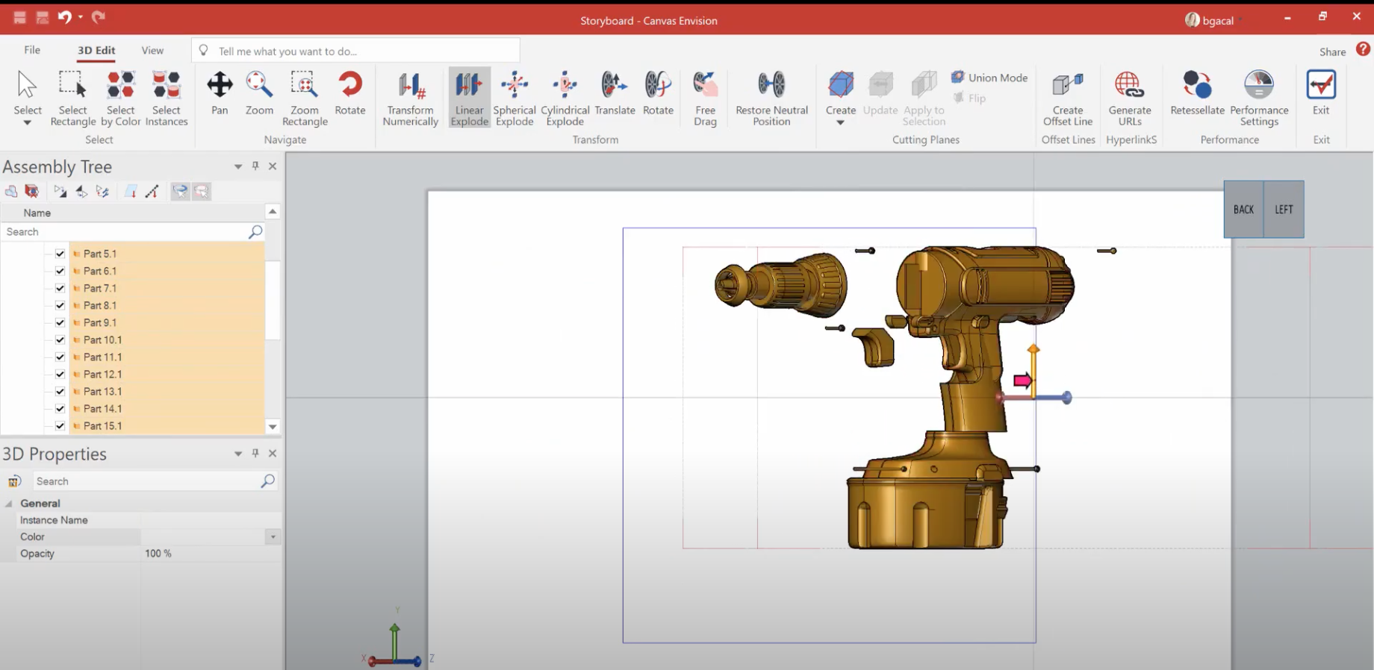
Task: Uncheck the Part 5.1 checkbox
Action: tap(60, 254)
